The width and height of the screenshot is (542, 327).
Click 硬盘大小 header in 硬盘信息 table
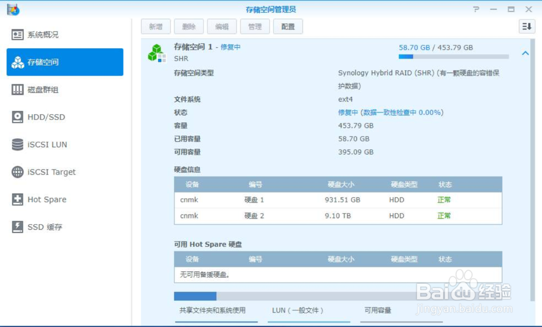pyautogui.click(x=341, y=185)
